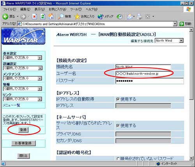Click the Windows flag logo

pos(188,9)
